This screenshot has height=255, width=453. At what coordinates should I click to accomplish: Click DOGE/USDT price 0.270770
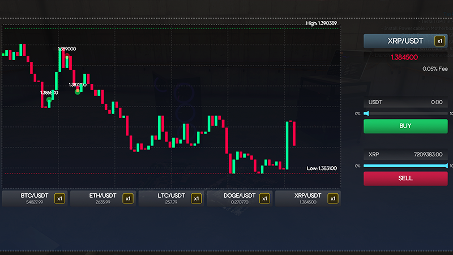(240, 202)
